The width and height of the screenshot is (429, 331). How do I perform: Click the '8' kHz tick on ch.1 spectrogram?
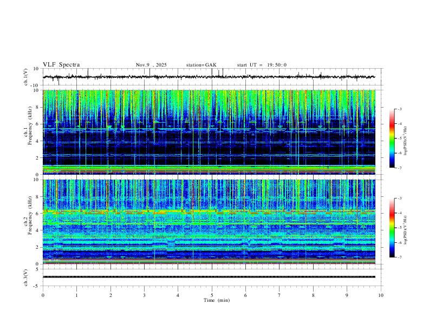(37, 107)
